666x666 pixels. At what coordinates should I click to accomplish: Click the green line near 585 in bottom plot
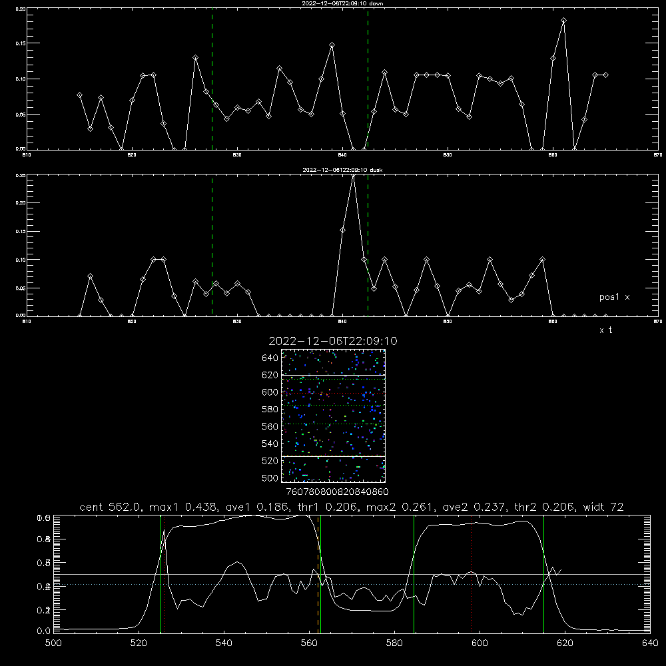point(414,573)
